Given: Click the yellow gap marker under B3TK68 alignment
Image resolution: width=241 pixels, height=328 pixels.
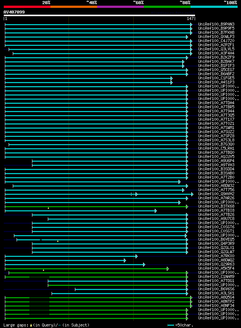Looking at the screenshot, I should click(48, 208).
